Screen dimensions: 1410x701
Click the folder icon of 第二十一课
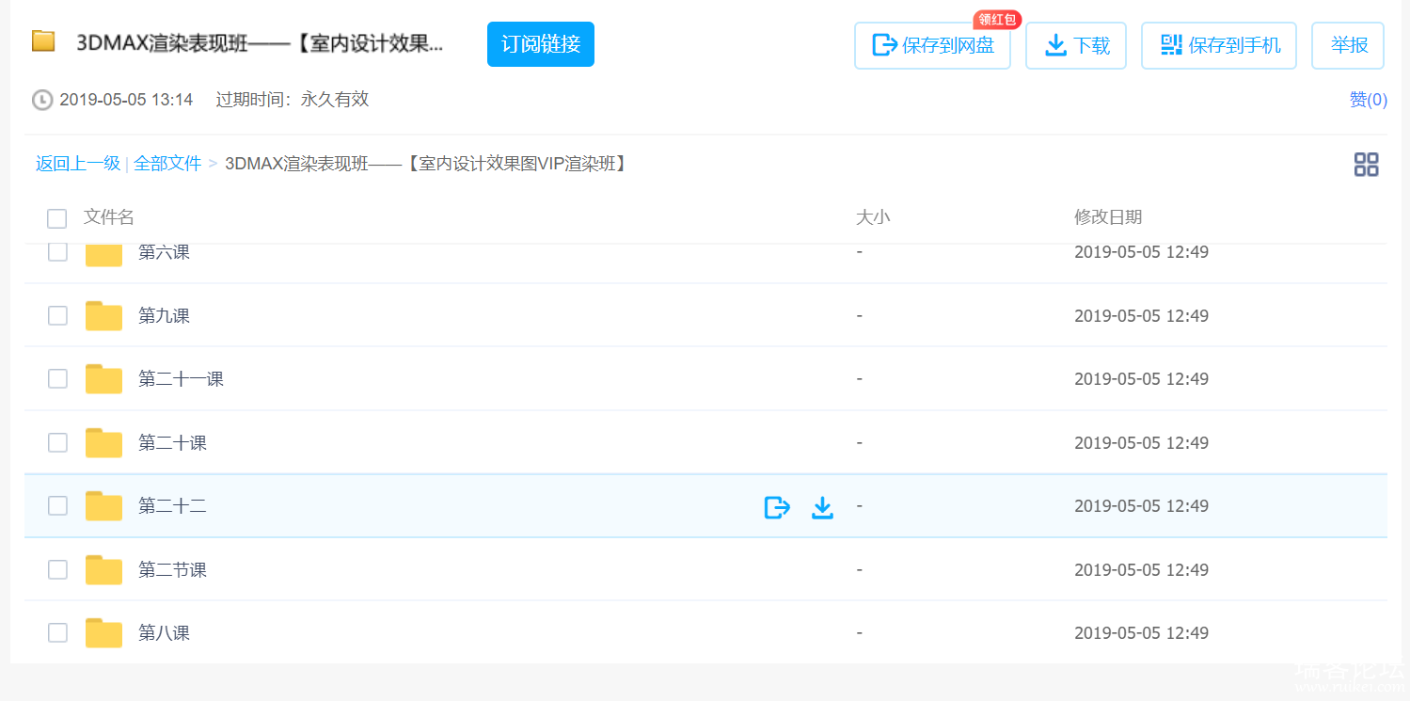(x=103, y=379)
